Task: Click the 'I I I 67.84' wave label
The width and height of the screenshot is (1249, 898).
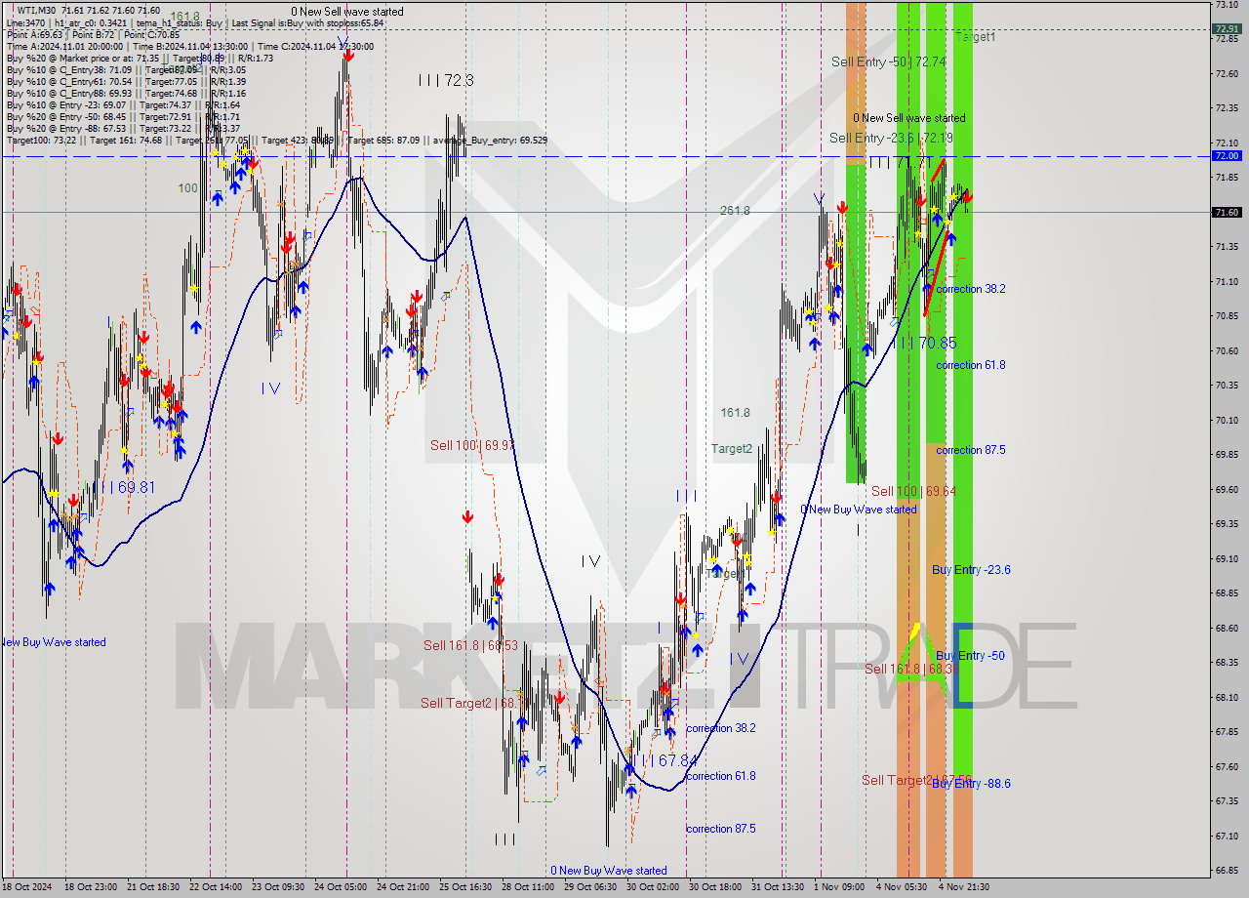Action: tap(664, 760)
